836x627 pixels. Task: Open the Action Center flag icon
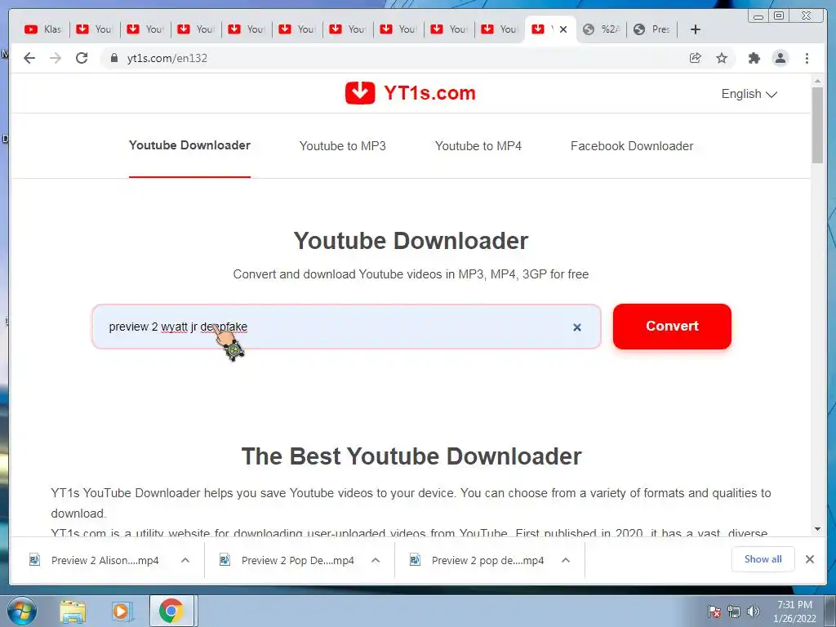(714, 611)
